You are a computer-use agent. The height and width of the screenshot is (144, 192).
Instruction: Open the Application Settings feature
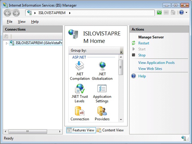point(102,89)
